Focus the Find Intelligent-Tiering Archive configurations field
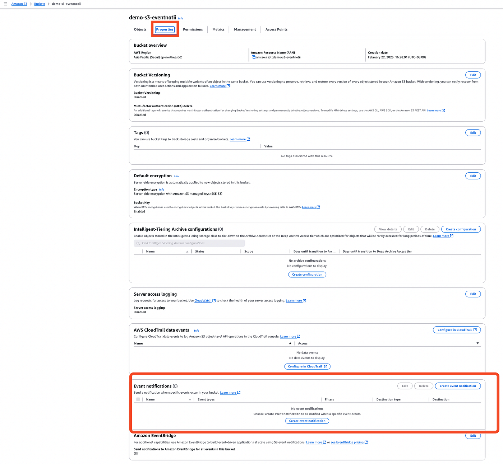This screenshot has width=503, height=464. click(189, 243)
